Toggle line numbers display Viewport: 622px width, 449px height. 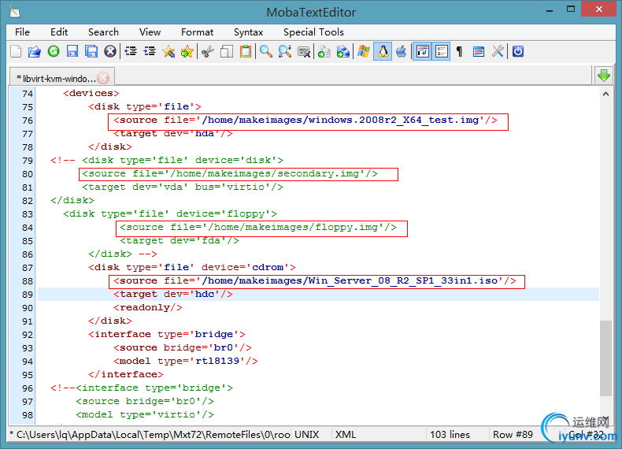(x=441, y=52)
